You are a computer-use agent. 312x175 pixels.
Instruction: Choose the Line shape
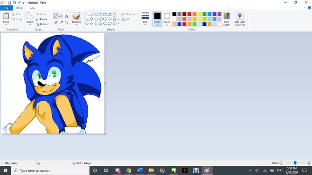(x=87, y=15)
